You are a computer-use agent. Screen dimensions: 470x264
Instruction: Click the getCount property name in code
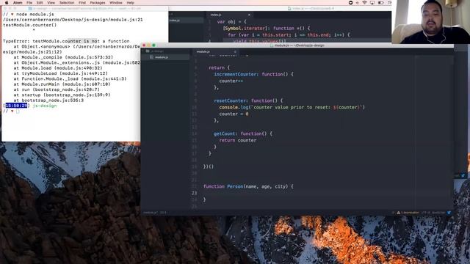[x=225, y=133]
